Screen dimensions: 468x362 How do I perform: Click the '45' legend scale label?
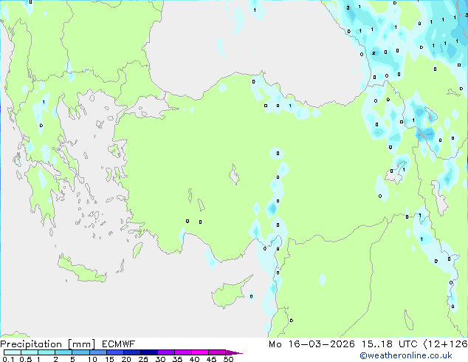coord(211,359)
